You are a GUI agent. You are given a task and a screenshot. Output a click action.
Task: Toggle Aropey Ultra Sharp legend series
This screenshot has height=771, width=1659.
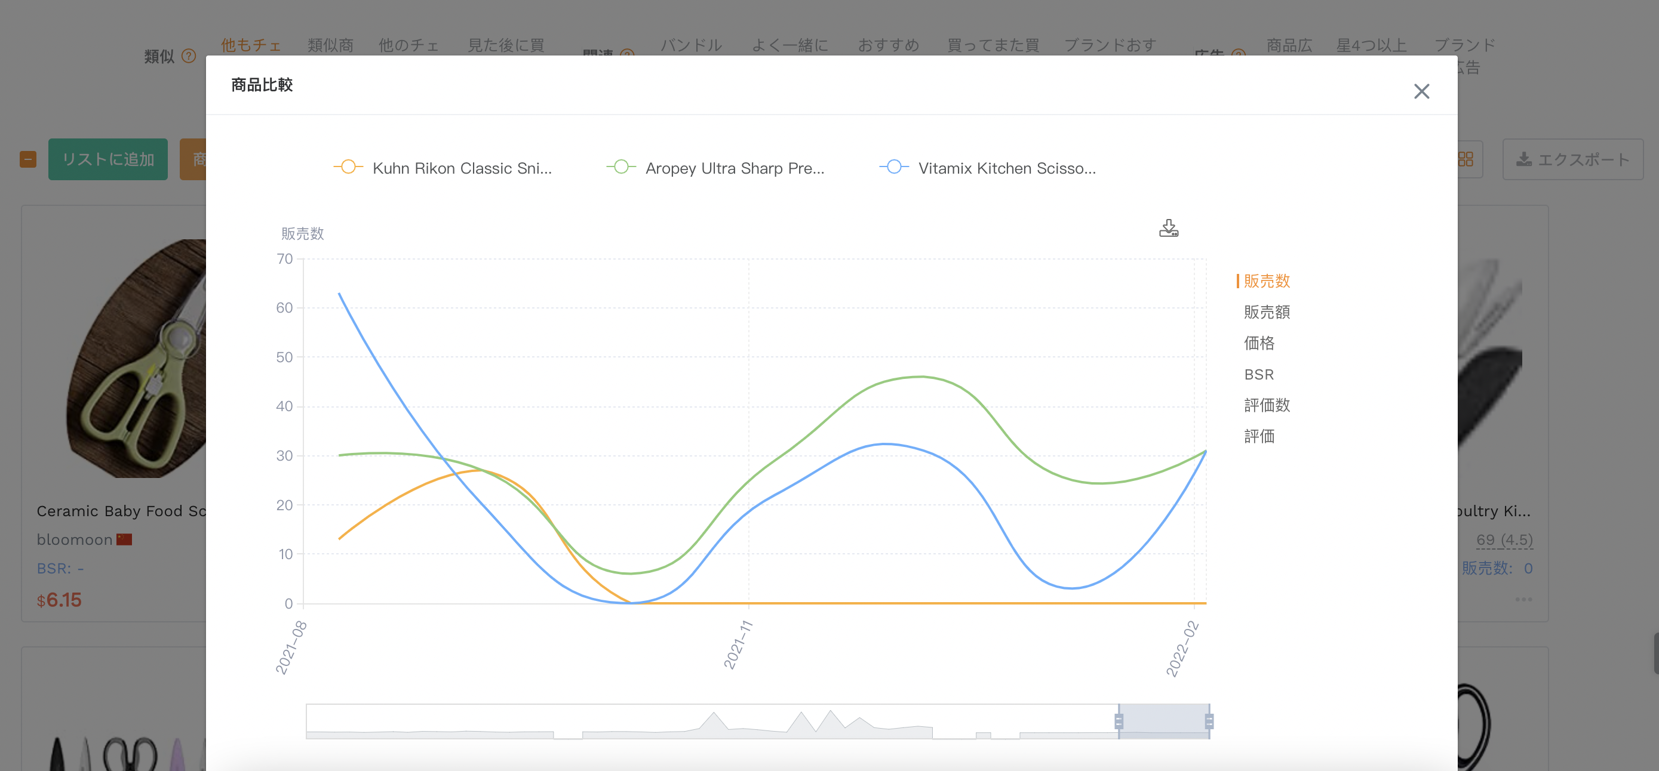pos(715,168)
